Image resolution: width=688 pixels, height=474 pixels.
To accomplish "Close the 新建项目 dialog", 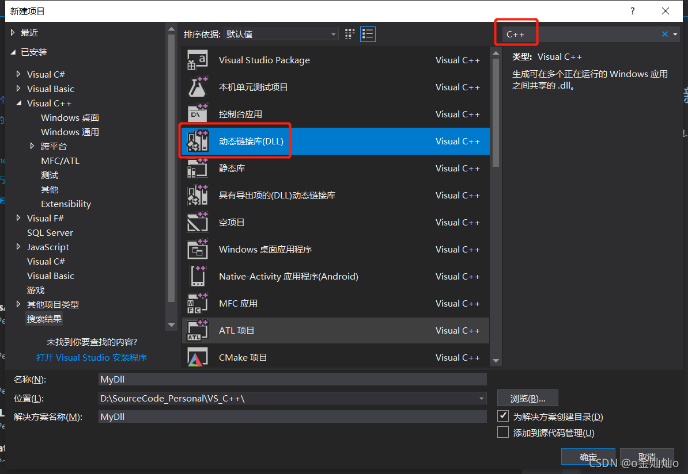I will pos(665,11).
